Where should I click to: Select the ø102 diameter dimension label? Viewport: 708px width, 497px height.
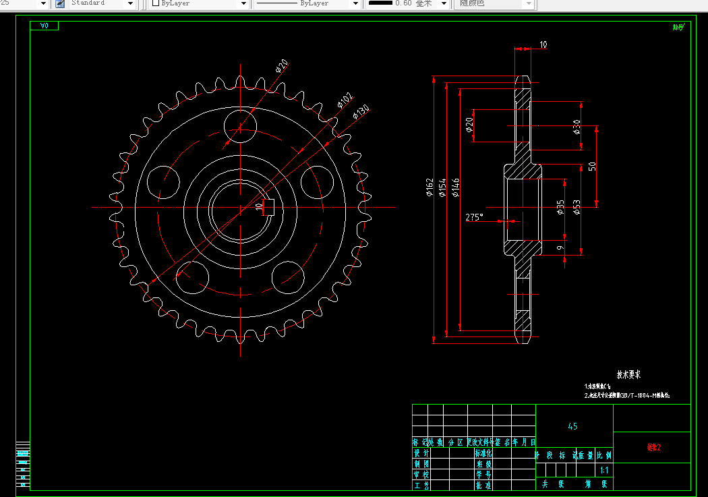click(x=345, y=100)
